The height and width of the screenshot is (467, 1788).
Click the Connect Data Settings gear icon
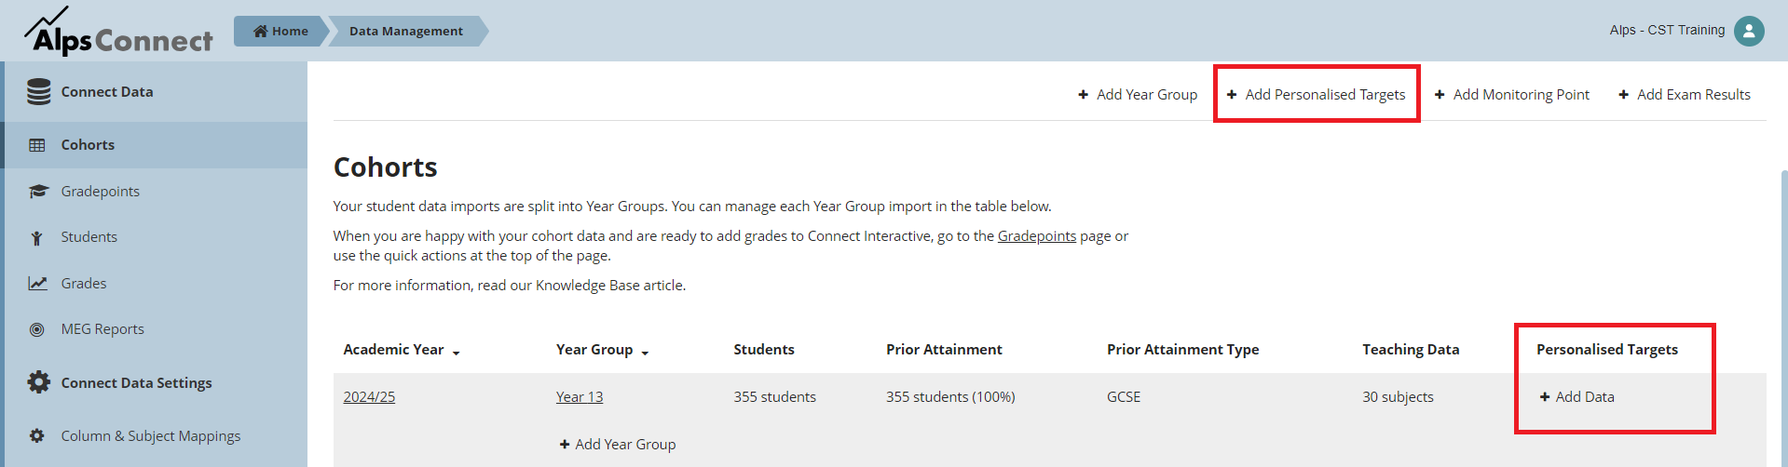click(x=38, y=382)
